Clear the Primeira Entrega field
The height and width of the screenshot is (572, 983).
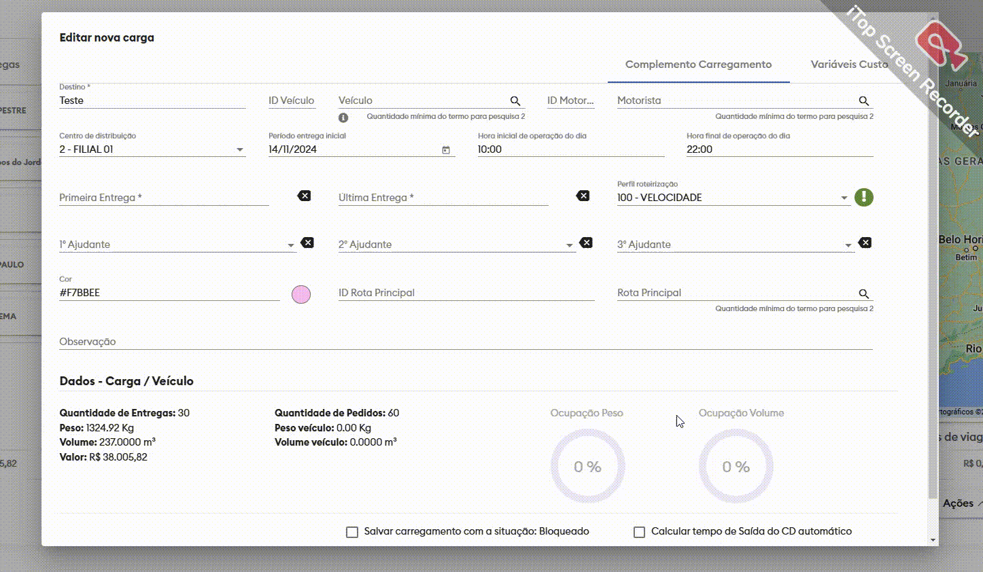[x=304, y=196]
